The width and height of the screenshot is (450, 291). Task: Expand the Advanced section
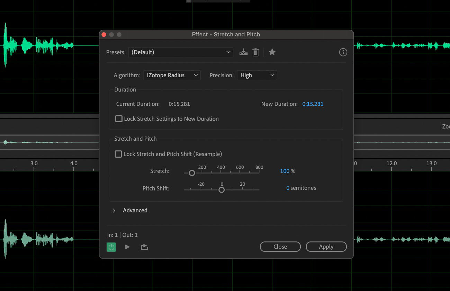pos(114,210)
